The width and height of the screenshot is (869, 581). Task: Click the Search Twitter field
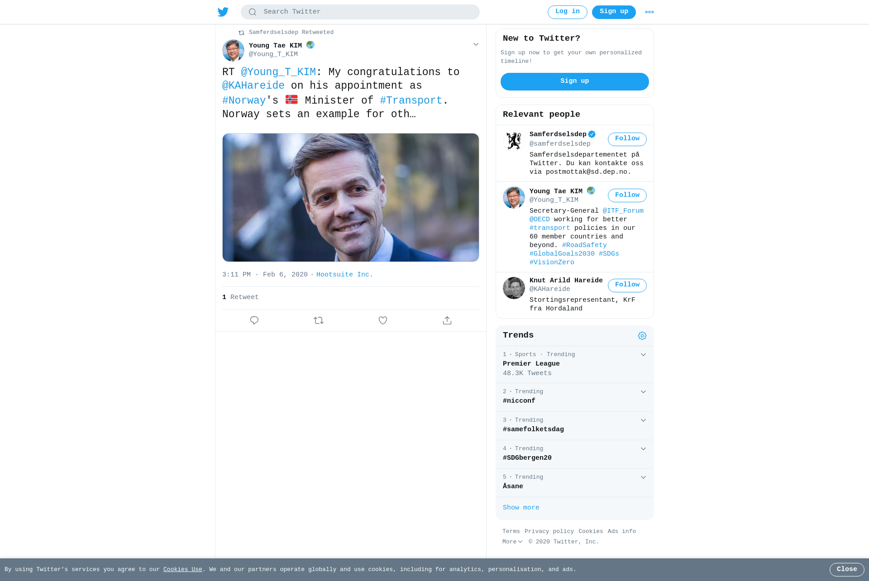[x=360, y=12]
